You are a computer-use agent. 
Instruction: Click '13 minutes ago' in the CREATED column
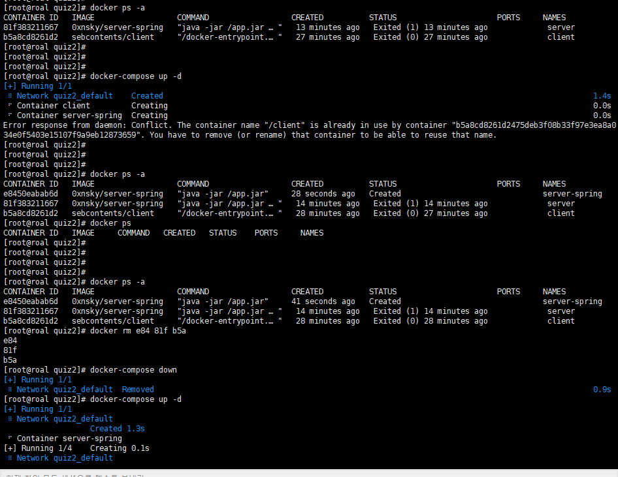coord(327,27)
